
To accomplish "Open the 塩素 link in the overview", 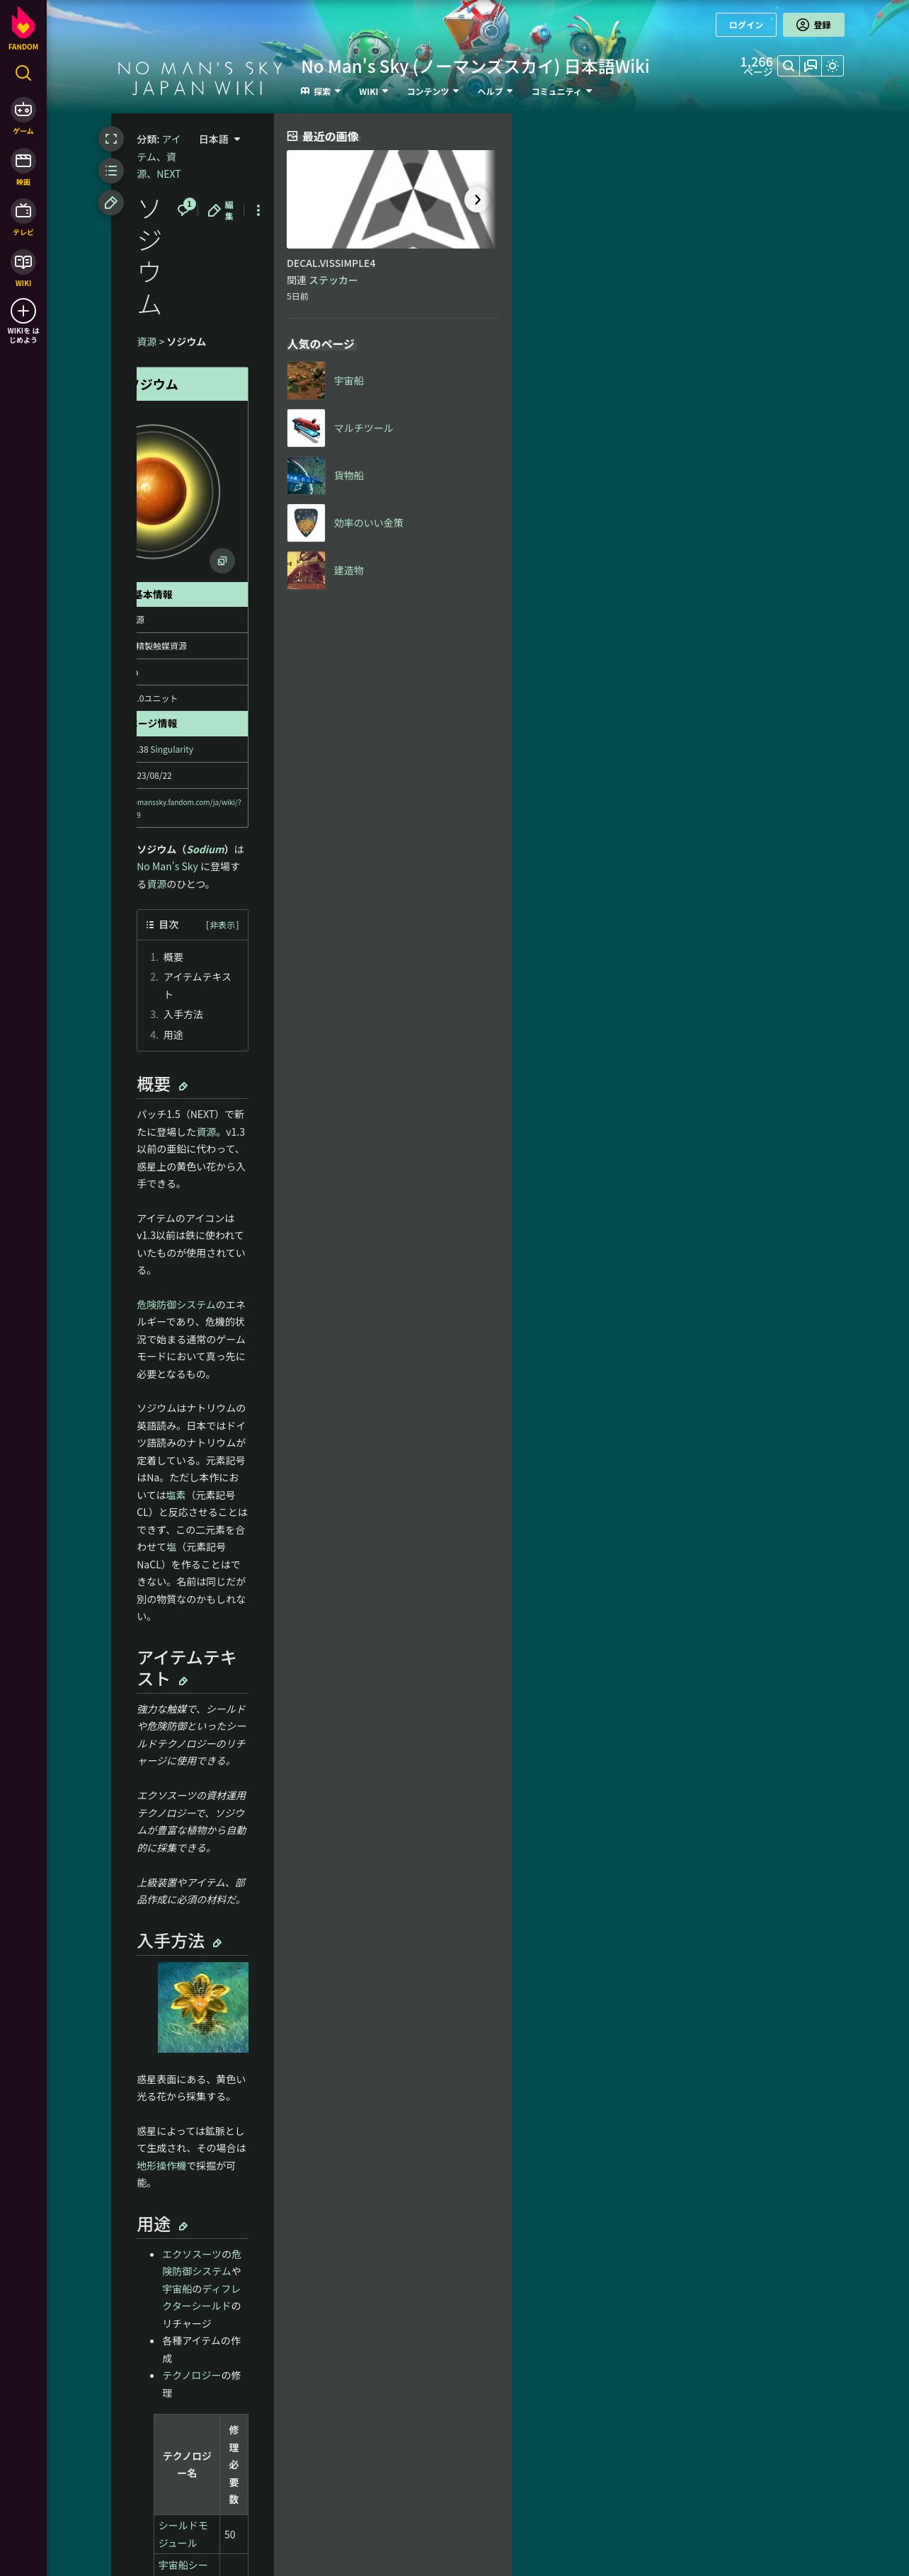I will pyautogui.click(x=176, y=1495).
